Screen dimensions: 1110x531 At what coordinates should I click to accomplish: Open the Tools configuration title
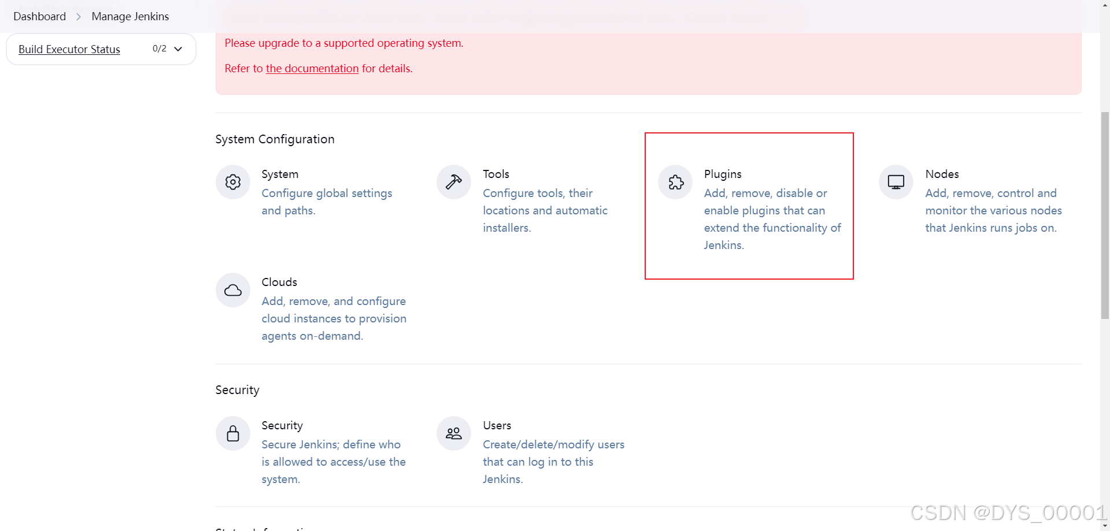[496, 174]
